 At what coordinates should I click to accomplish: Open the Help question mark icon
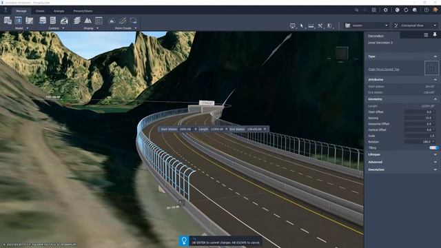point(427,10)
